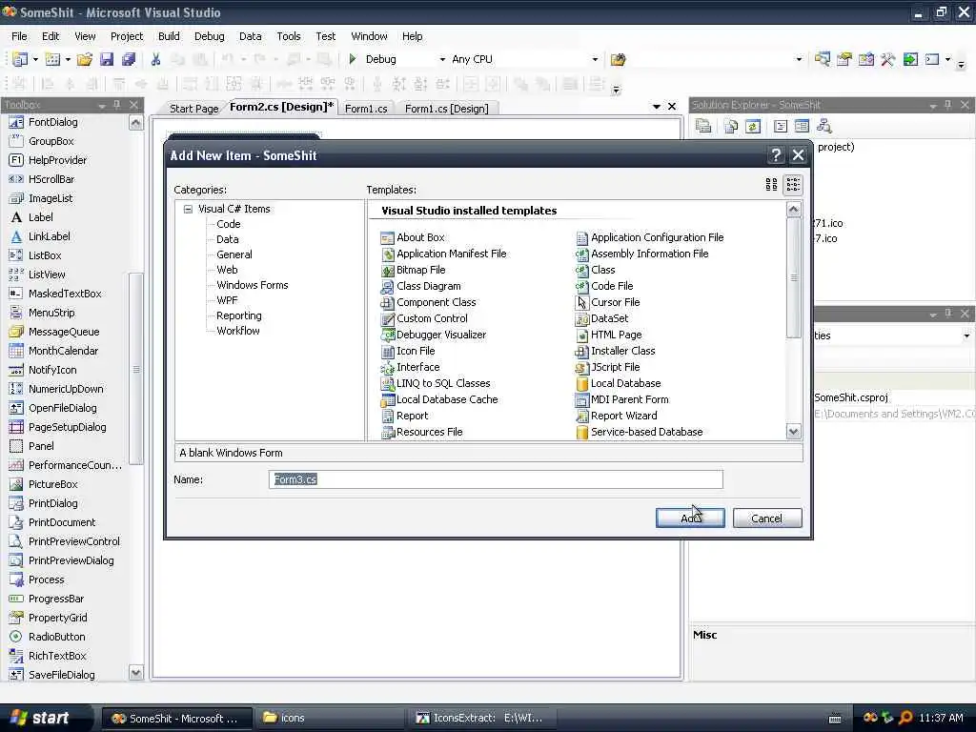This screenshot has width=976, height=732.
Task: Click the green Start Debugging arrow
Action: 353,59
